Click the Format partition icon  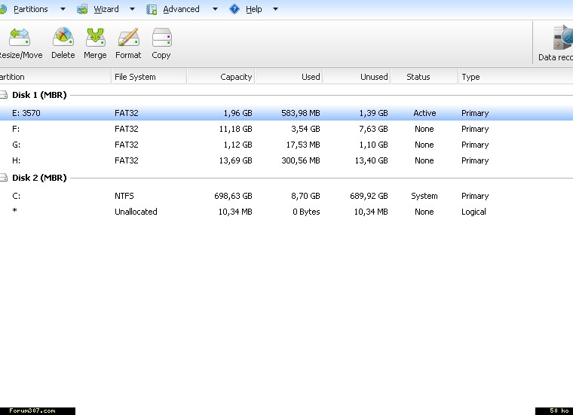(128, 38)
